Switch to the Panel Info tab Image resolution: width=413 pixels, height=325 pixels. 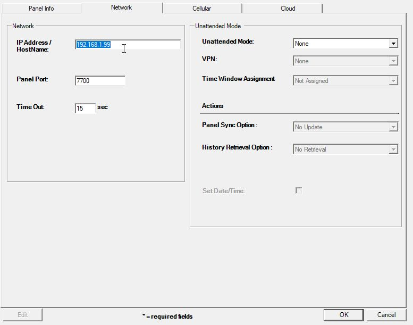point(41,9)
